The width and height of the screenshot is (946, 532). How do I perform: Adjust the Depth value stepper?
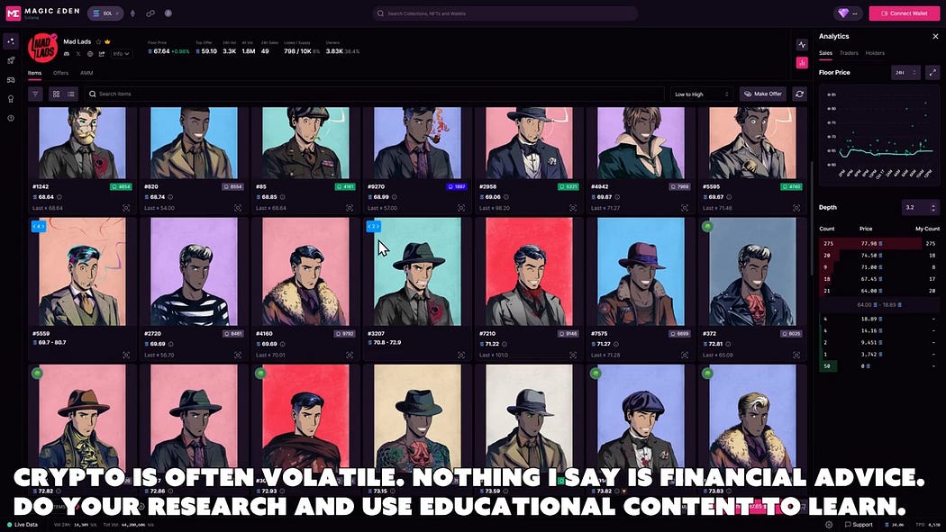point(921,207)
